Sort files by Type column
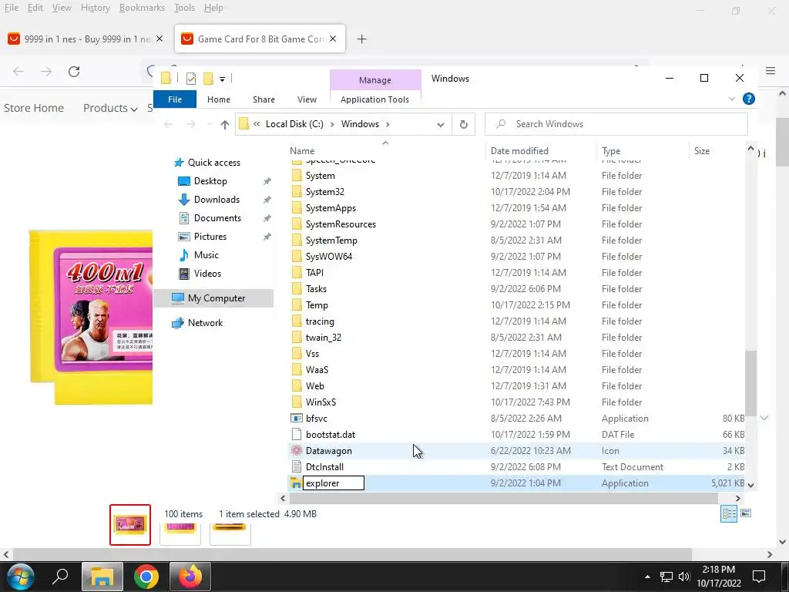789x592 pixels. pyautogui.click(x=611, y=151)
